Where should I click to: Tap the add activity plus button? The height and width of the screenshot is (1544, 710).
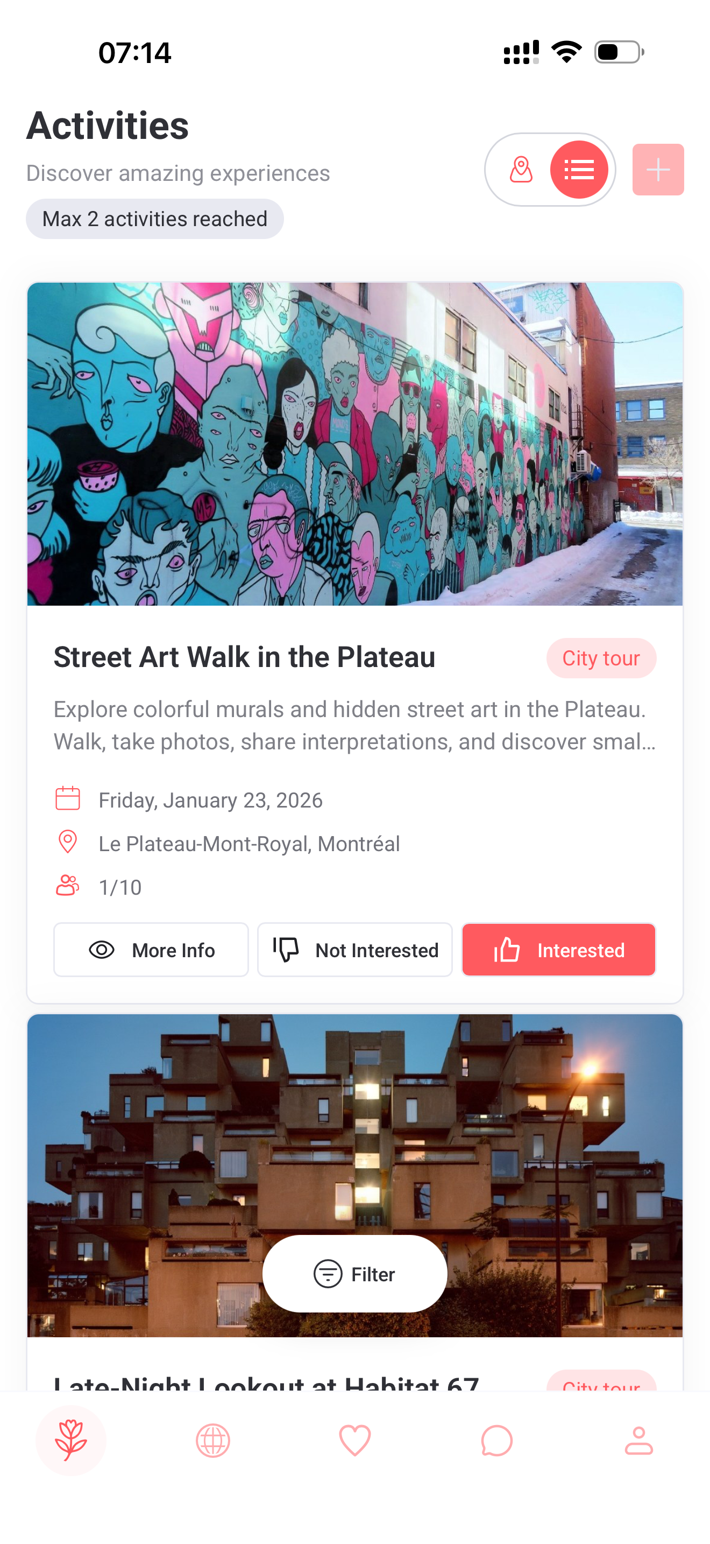click(x=657, y=170)
